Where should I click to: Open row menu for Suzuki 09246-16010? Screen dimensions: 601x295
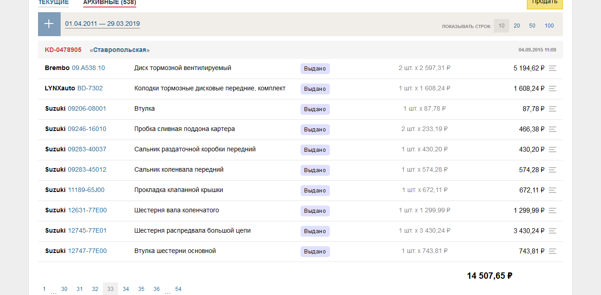552,129
